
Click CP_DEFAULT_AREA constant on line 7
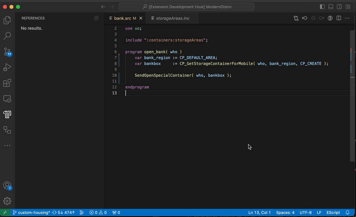coord(197,58)
